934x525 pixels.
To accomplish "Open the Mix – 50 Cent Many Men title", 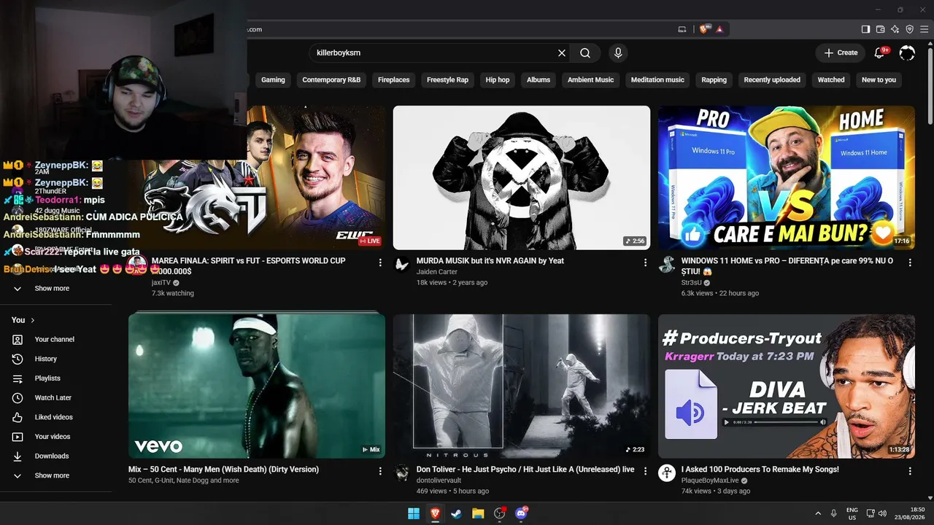I will (x=223, y=470).
